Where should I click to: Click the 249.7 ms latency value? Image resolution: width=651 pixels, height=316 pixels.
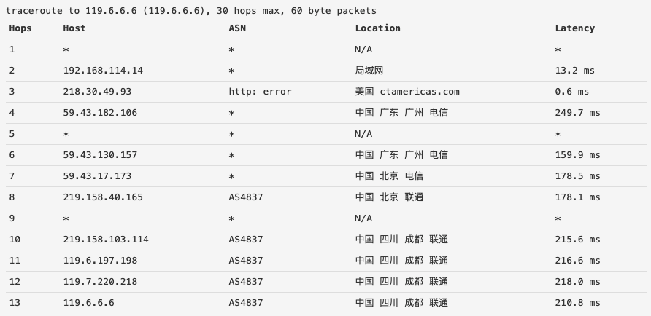(577, 113)
